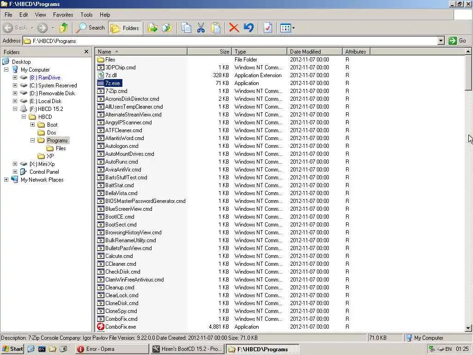Select Desktop in folder tree
The image size is (473, 355).
21,62
